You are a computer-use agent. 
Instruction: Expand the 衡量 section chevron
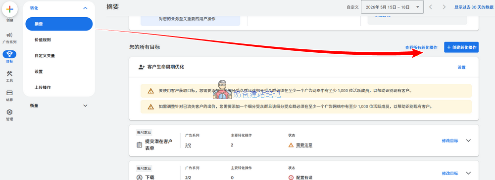pos(85,106)
